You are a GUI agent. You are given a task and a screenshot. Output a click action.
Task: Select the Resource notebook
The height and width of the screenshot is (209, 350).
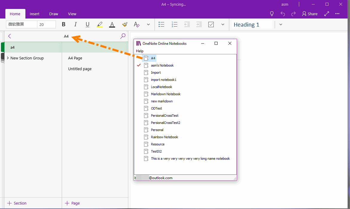point(158,144)
